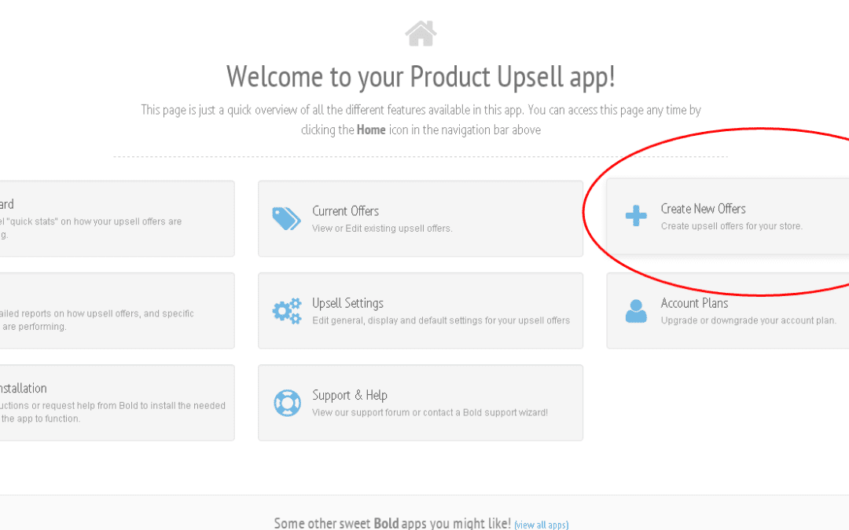Click the view all apps link
The width and height of the screenshot is (849, 530).
coord(541,525)
